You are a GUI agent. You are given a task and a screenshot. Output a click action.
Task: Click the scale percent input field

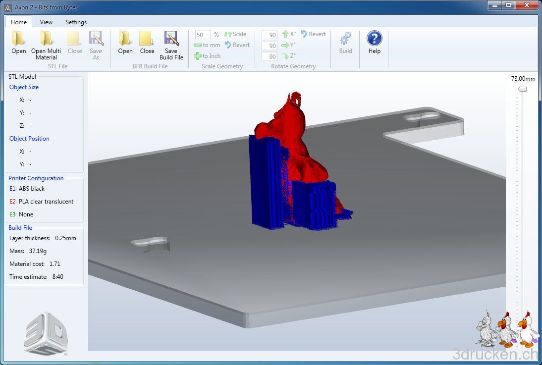pyautogui.click(x=203, y=35)
